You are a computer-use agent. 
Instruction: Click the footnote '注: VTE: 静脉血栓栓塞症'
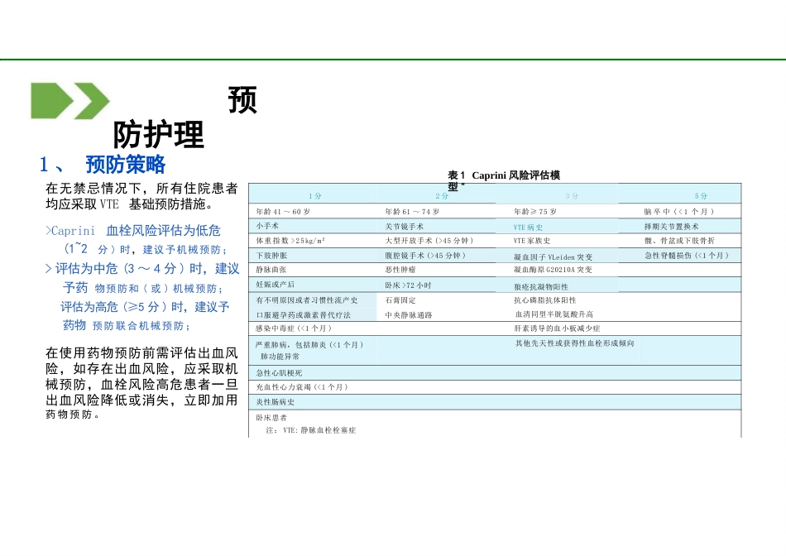click(x=311, y=430)
